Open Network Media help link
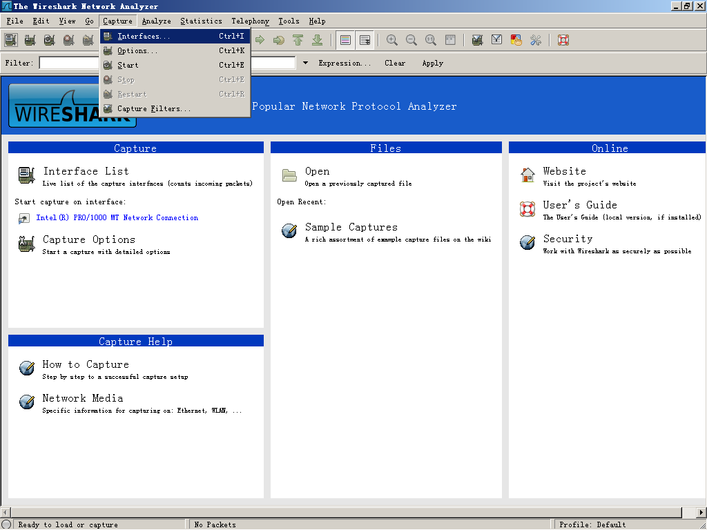This screenshot has width=707, height=530. [x=83, y=398]
